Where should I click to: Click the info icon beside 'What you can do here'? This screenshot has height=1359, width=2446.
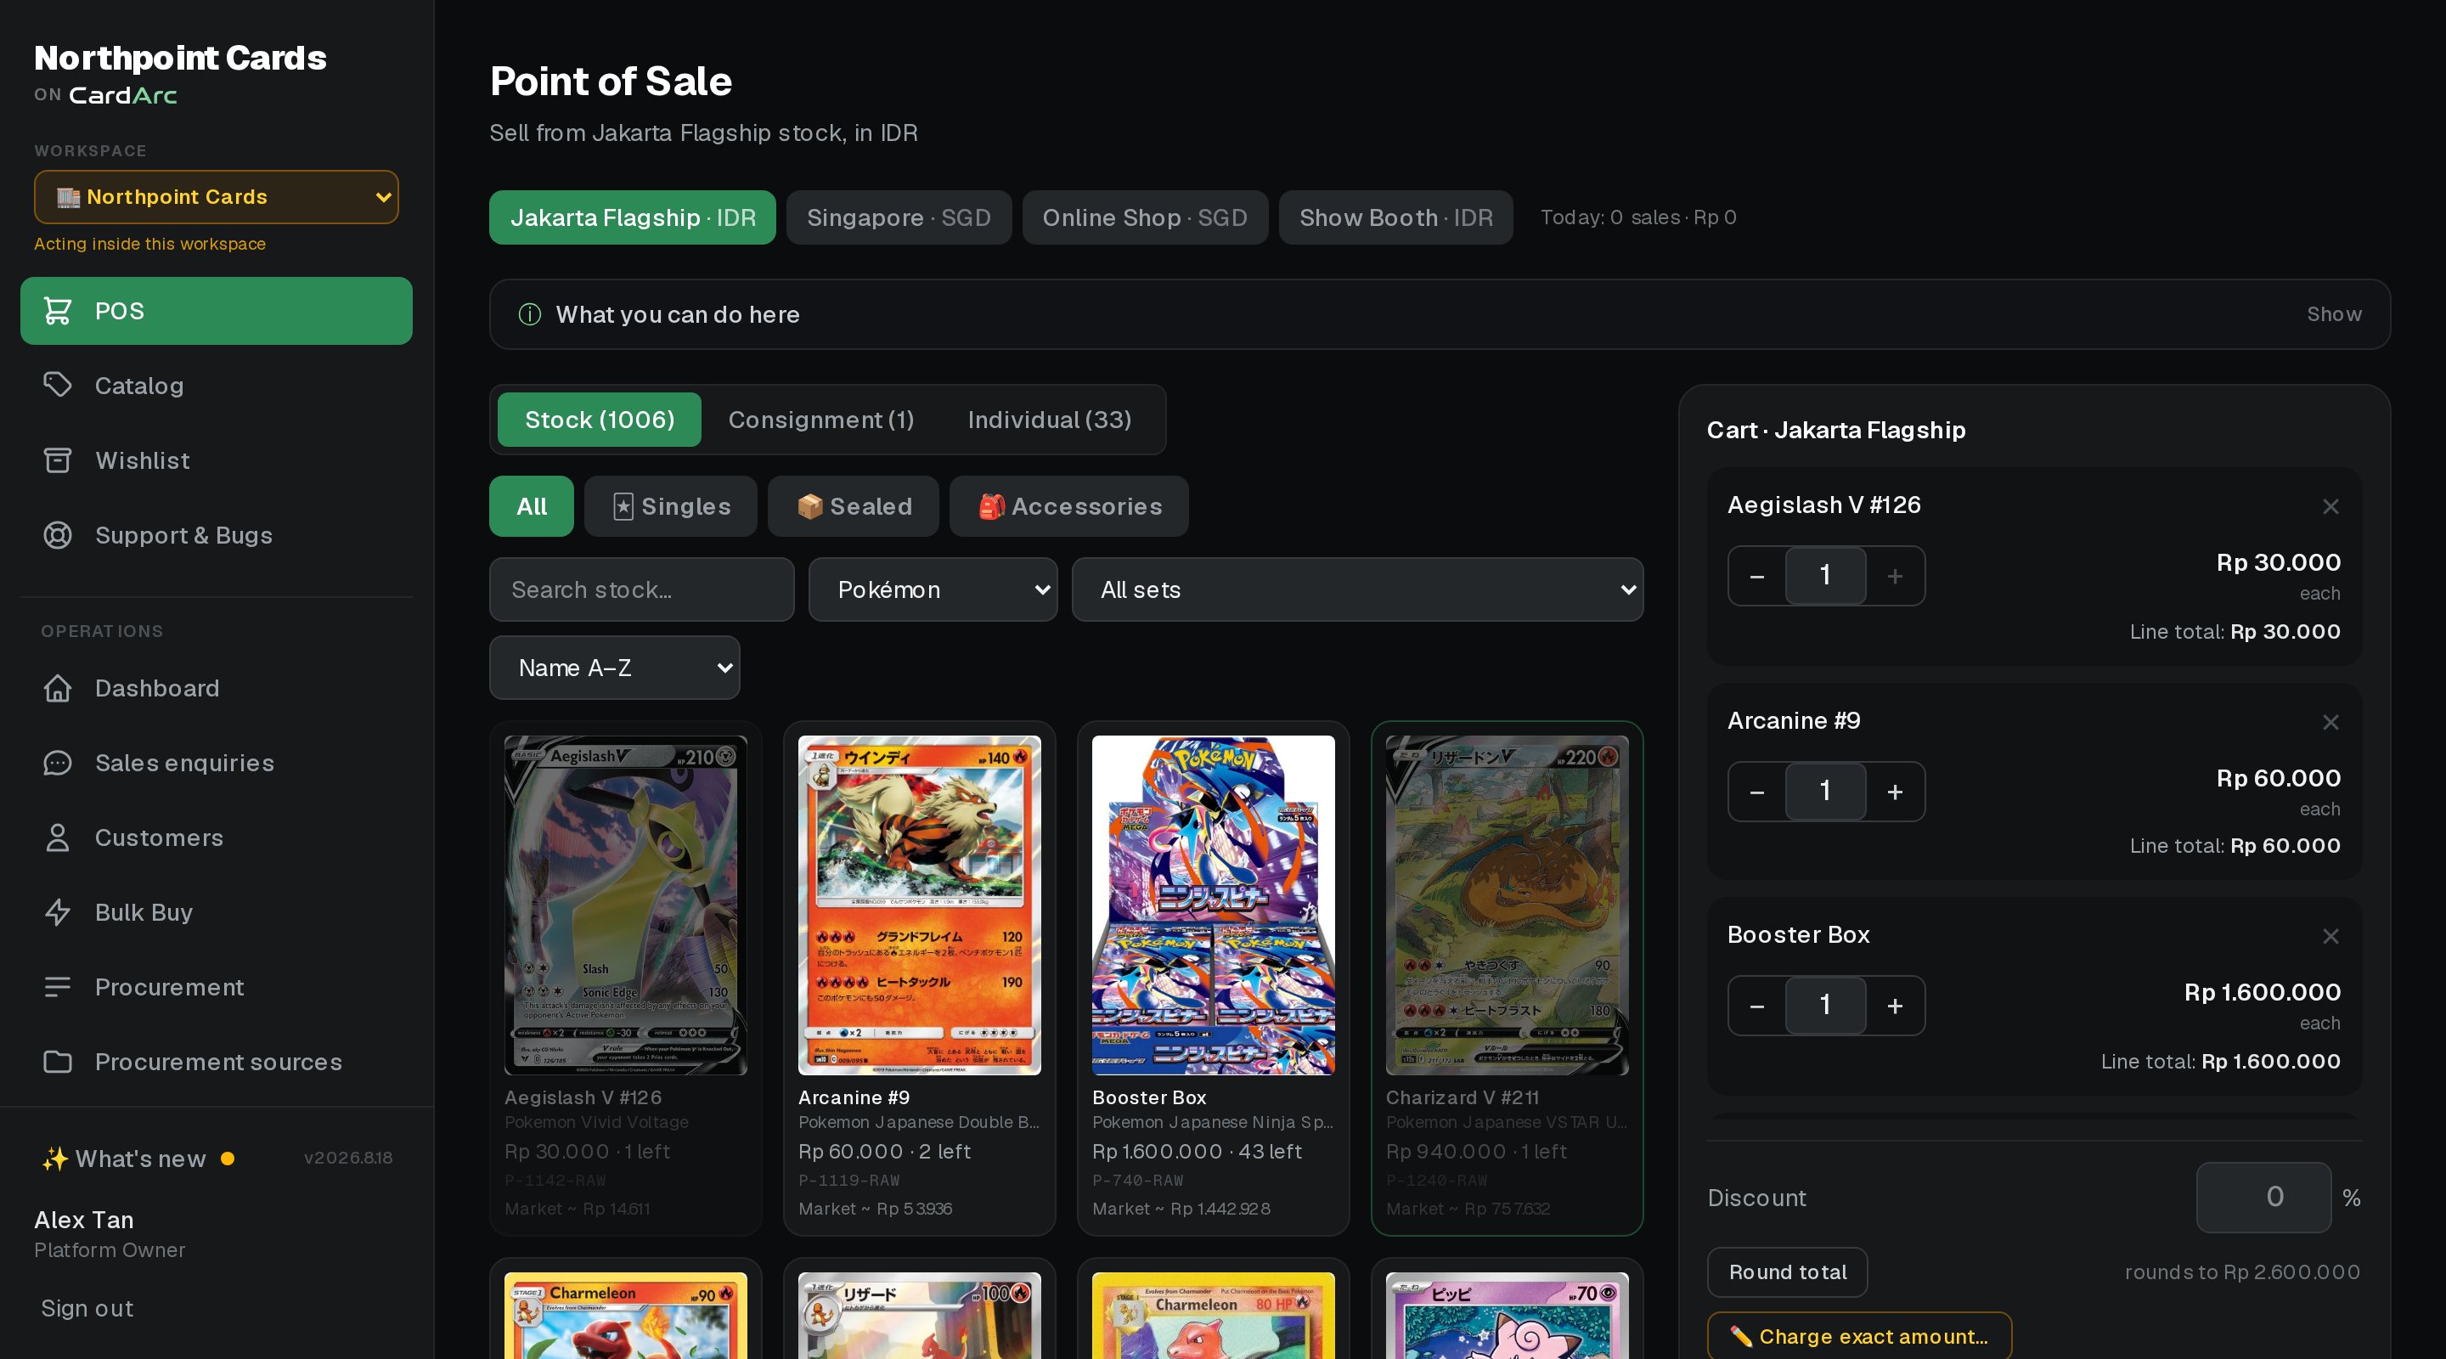(x=530, y=314)
